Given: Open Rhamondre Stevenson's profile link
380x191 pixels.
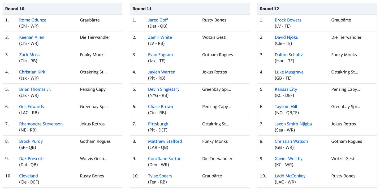Looking at the screenshot, I should [x=41, y=124].
